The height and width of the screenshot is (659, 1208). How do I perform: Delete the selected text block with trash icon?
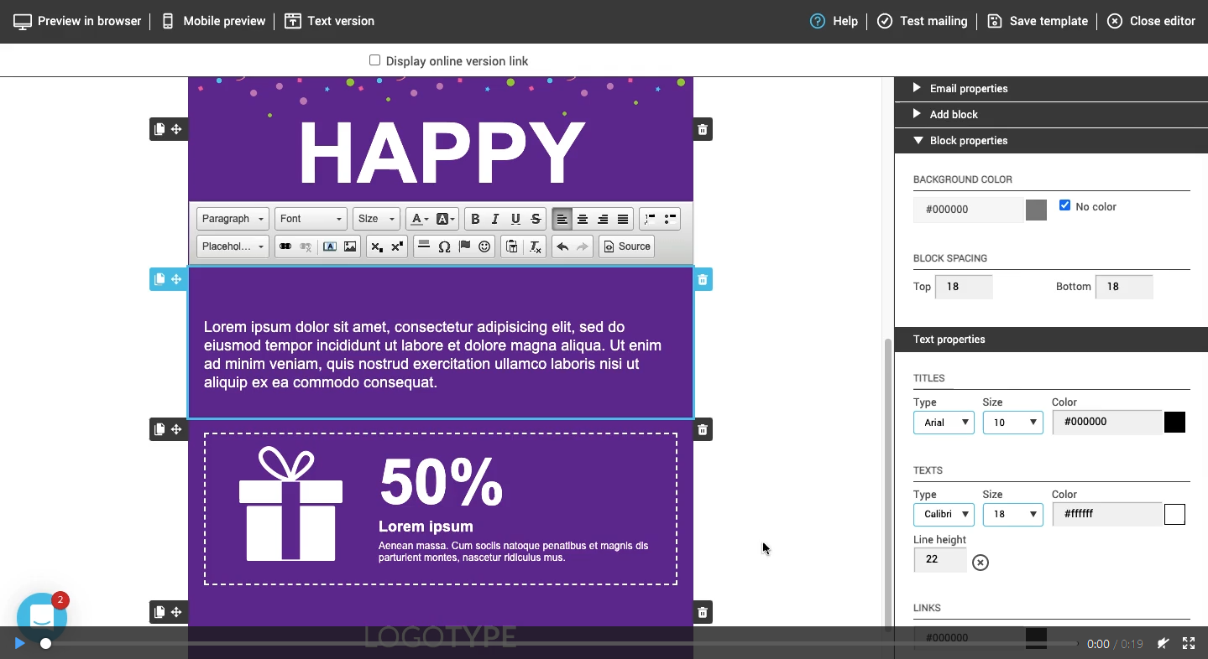tap(703, 279)
